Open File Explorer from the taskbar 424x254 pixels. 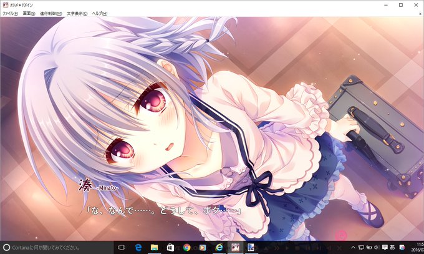[154, 247]
